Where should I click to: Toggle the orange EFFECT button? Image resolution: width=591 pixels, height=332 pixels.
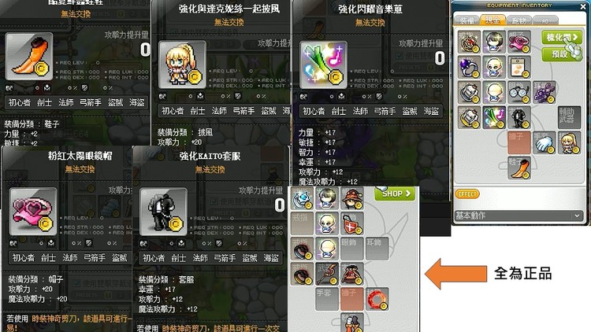click(x=467, y=194)
